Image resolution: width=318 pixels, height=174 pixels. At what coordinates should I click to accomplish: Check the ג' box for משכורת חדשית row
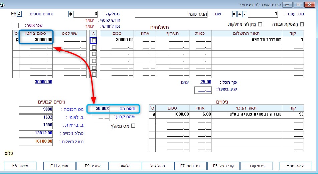coord(94,40)
